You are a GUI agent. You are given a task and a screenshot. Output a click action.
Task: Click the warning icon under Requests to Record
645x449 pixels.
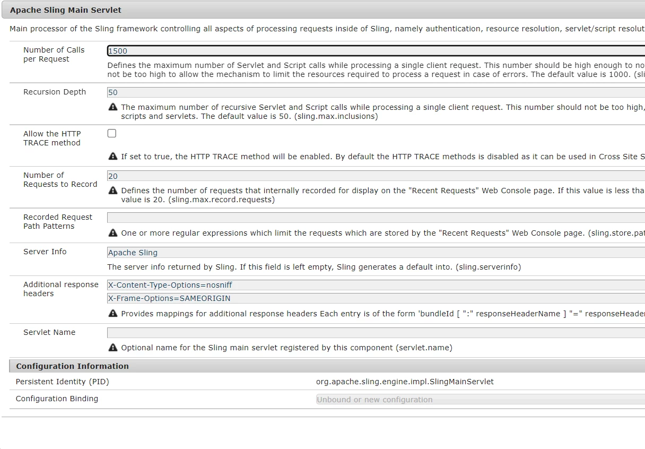[x=112, y=191]
